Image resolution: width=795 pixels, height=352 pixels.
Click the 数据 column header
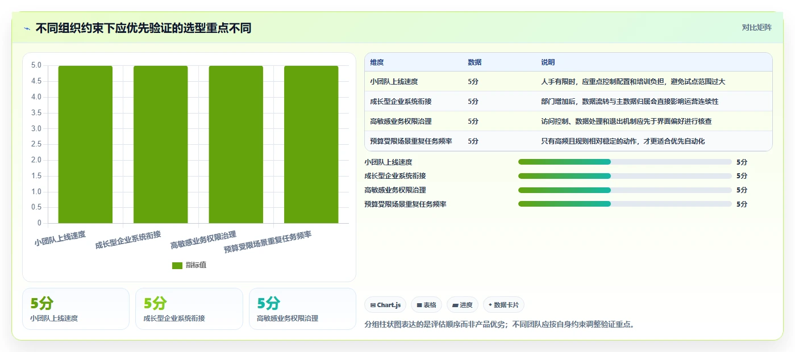coord(474,62)
